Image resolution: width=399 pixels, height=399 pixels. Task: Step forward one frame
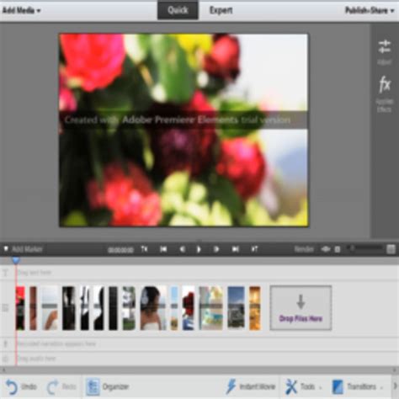[x=216, y=249]
